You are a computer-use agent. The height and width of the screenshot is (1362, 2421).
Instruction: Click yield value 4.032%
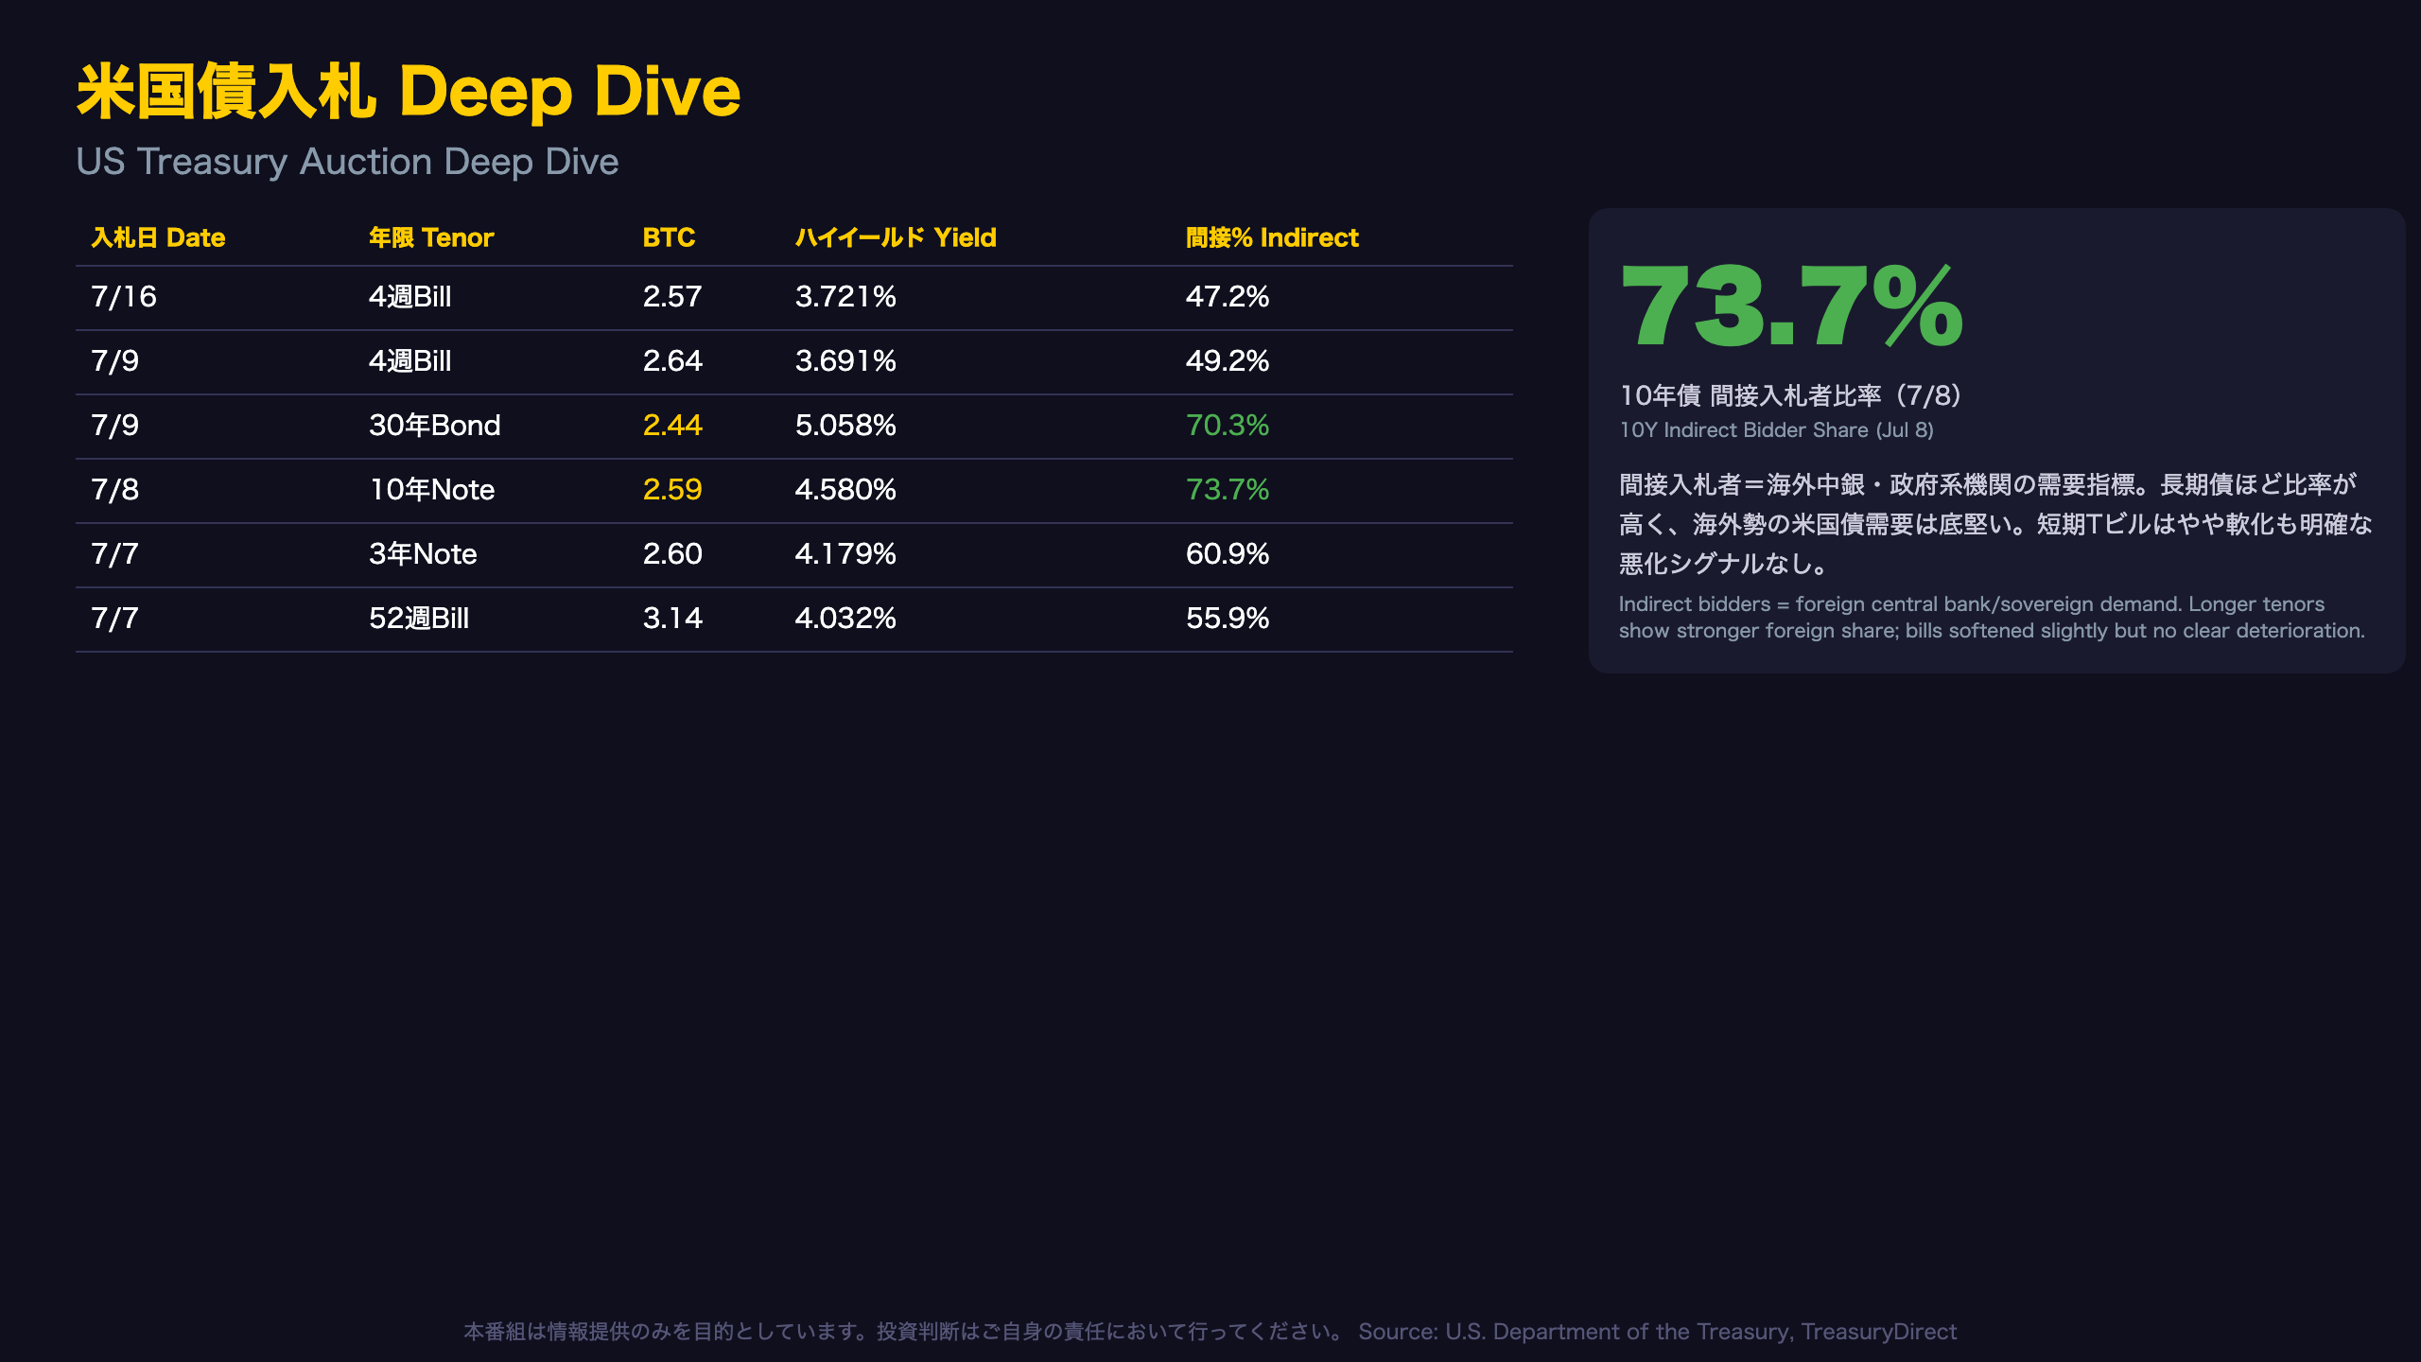pos(845,619)
